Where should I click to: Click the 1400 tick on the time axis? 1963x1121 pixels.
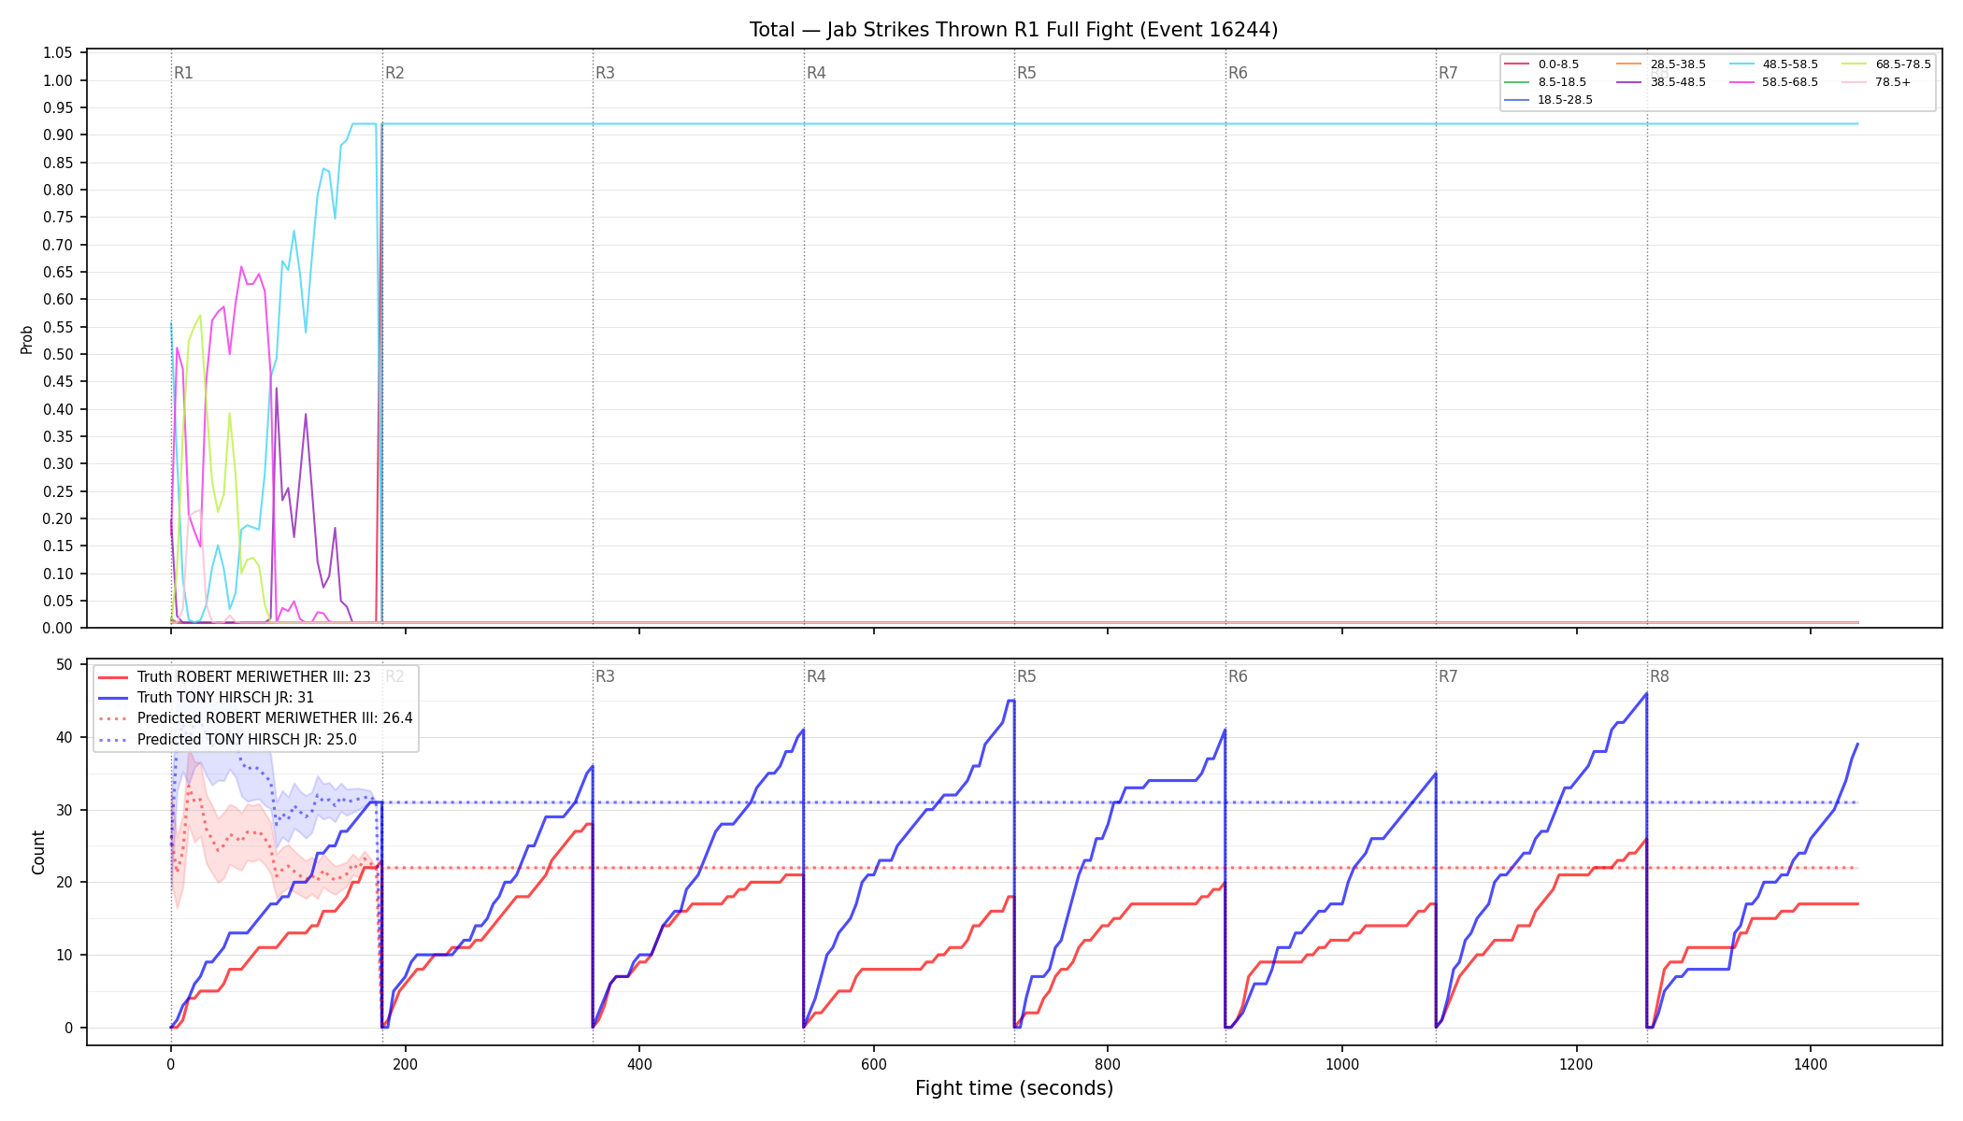[x=1811, y=1063]
